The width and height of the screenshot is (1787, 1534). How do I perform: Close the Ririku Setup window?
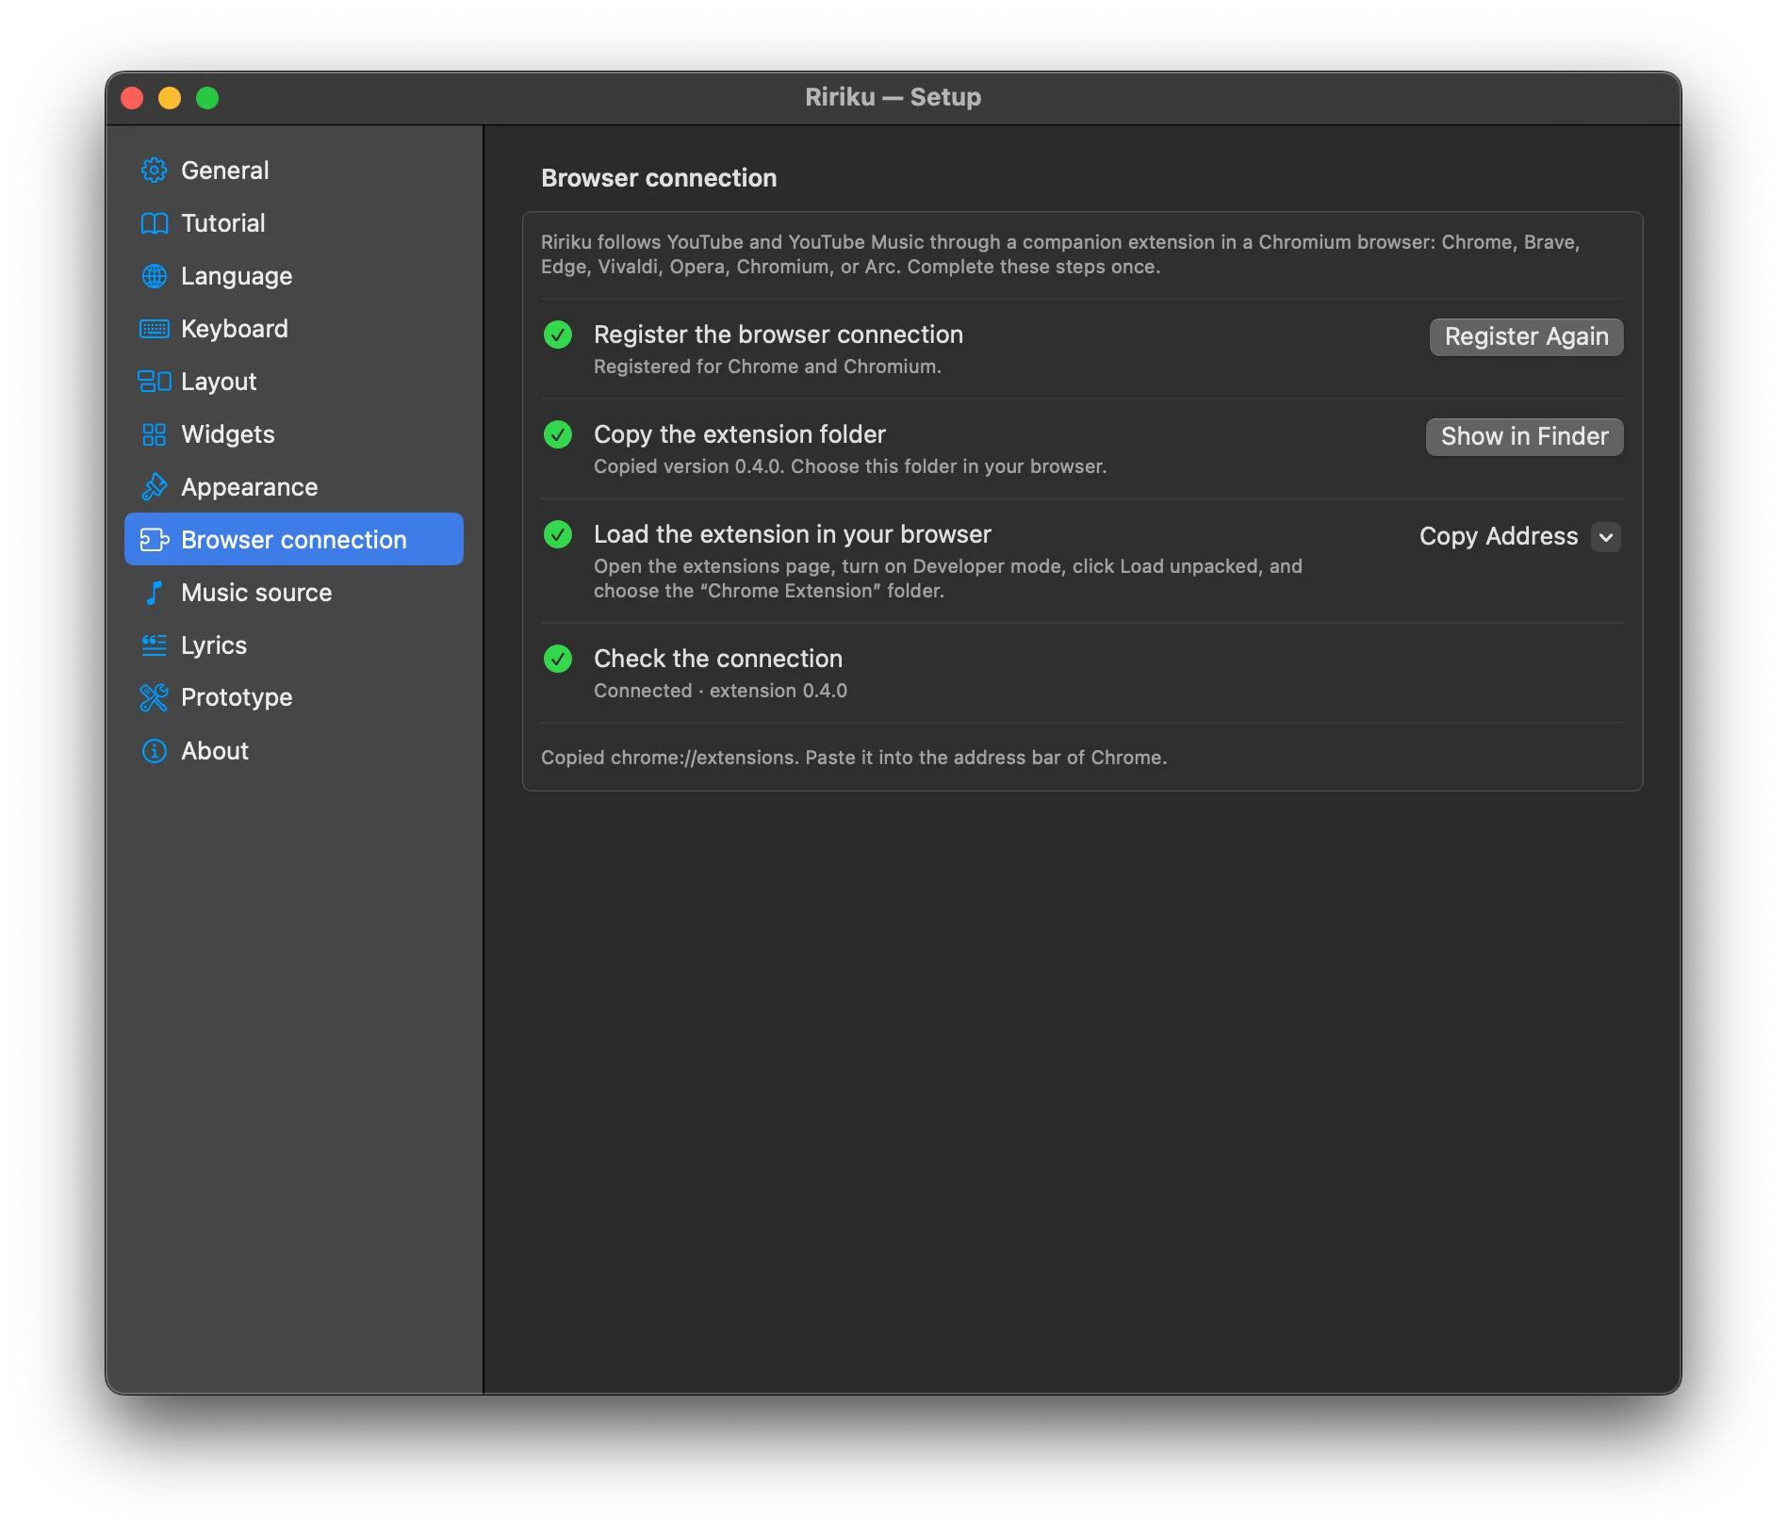132,98
